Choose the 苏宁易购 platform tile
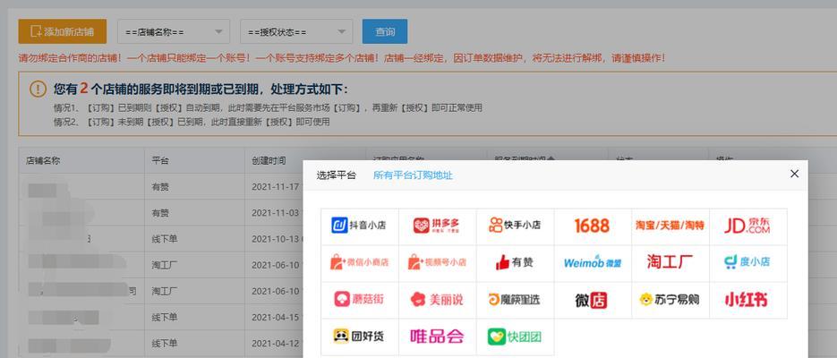The image size is (837, 358). point(670,301)
